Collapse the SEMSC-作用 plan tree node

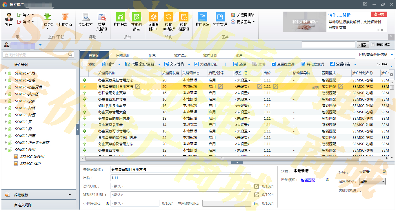point(6,150)
